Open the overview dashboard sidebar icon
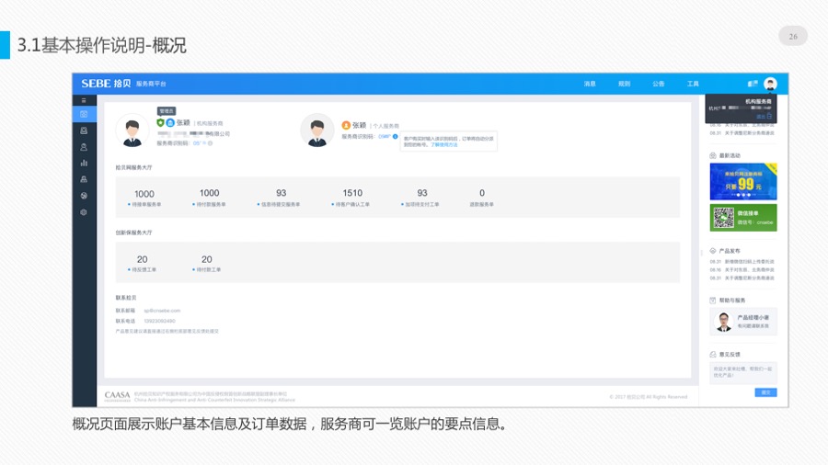 point(84,114)
